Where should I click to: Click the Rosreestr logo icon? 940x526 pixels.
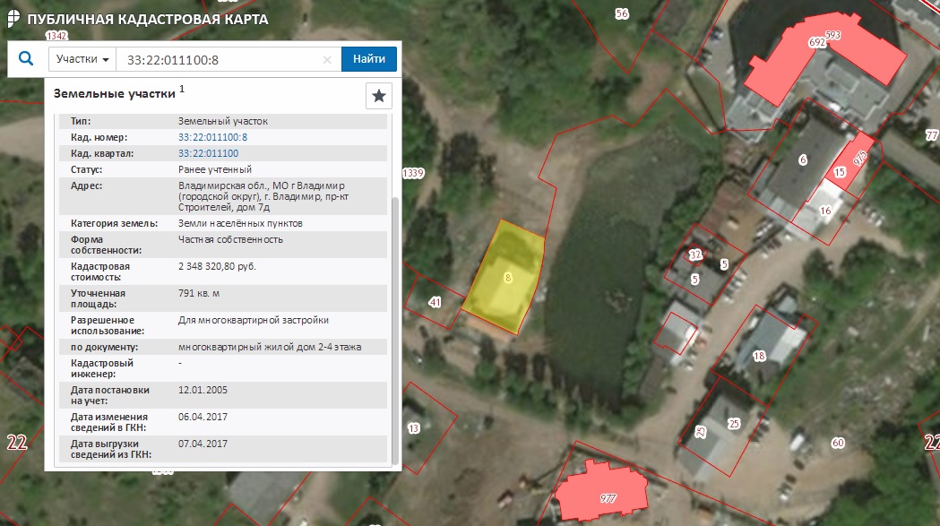pyautogui.click(x=13, y=19)
